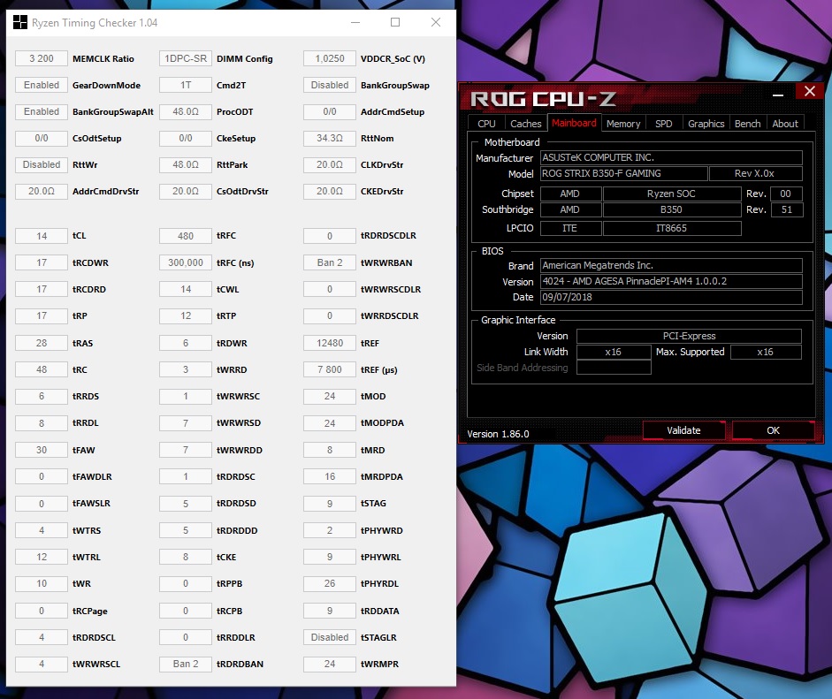Click the tCL value 14
The width and height of the screenshot is (832, 699).
pos(42,235)
